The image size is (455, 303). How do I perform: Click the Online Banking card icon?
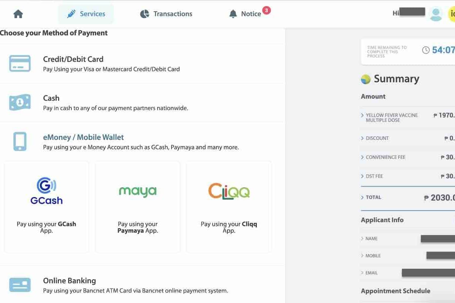[20, 285]
